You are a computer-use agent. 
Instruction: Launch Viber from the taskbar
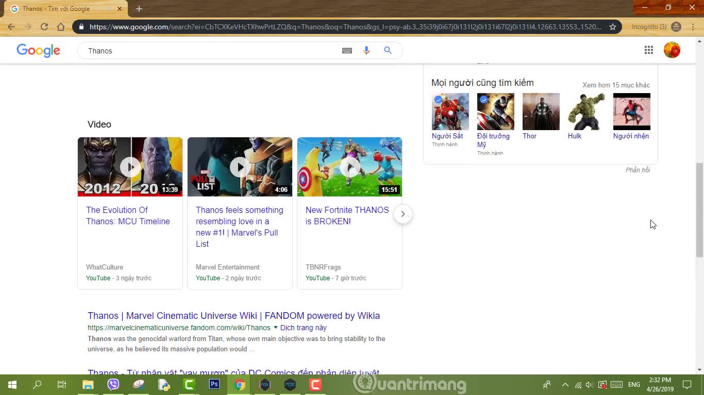click(x=113, y=385)
